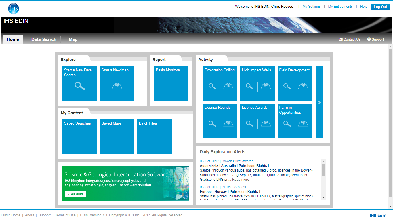Click the Contact Us envelope icon

tap(341, 39)
